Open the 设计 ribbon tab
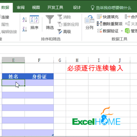 click(x=77, y=8)
